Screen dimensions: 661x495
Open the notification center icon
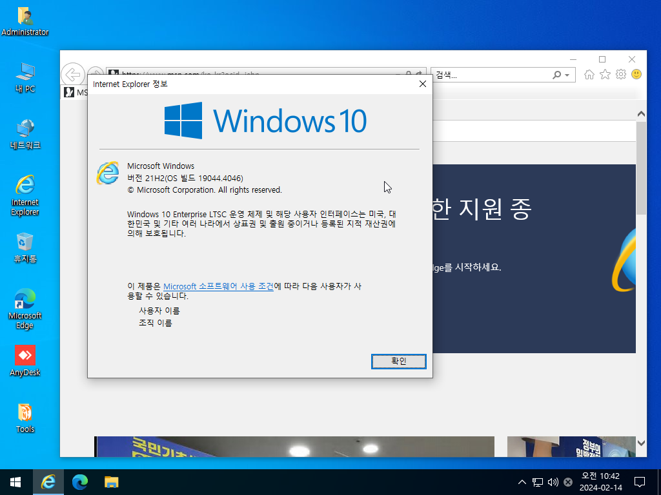point(640,482)
